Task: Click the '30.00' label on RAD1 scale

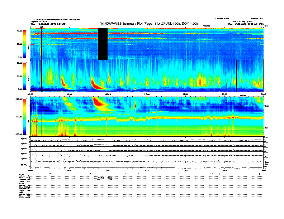Action: tap(19, 76)
